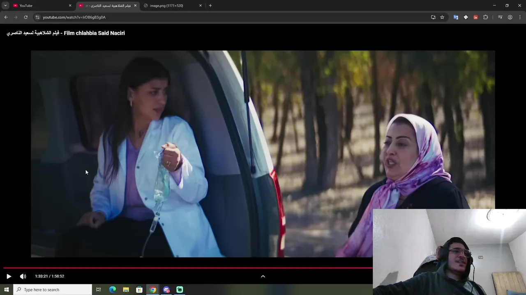This screenshot has height=295, width=526.
Task: Open Discord from the taskbar
Action: (x=166, y=290)
